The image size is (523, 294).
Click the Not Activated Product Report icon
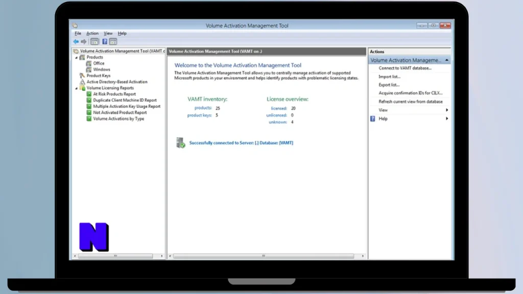coord(89,112)
